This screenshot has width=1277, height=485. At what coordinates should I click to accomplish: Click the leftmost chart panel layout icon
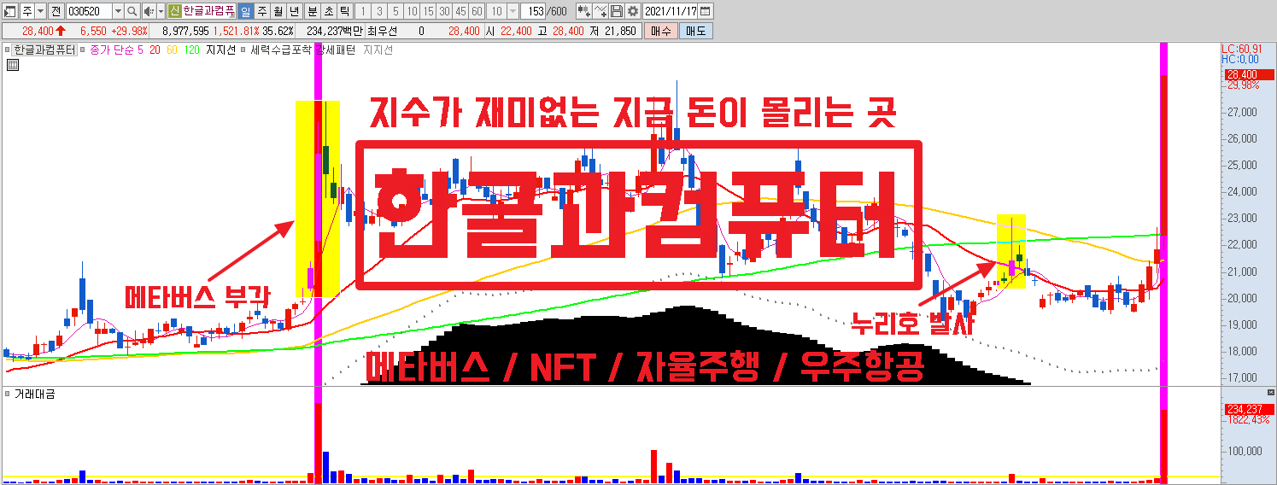point(9,11)
